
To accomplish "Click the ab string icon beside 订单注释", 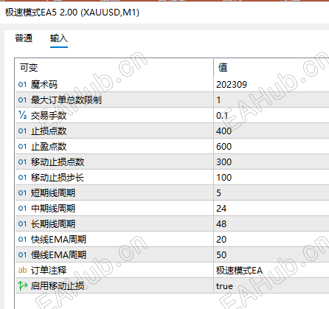I will [22, 270].
